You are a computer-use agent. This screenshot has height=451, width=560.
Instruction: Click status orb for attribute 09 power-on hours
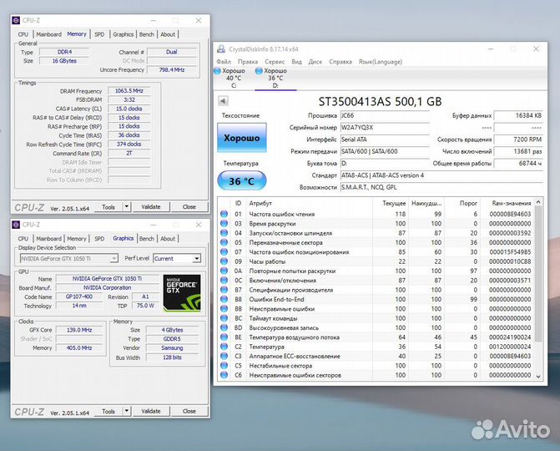[224, 261]
